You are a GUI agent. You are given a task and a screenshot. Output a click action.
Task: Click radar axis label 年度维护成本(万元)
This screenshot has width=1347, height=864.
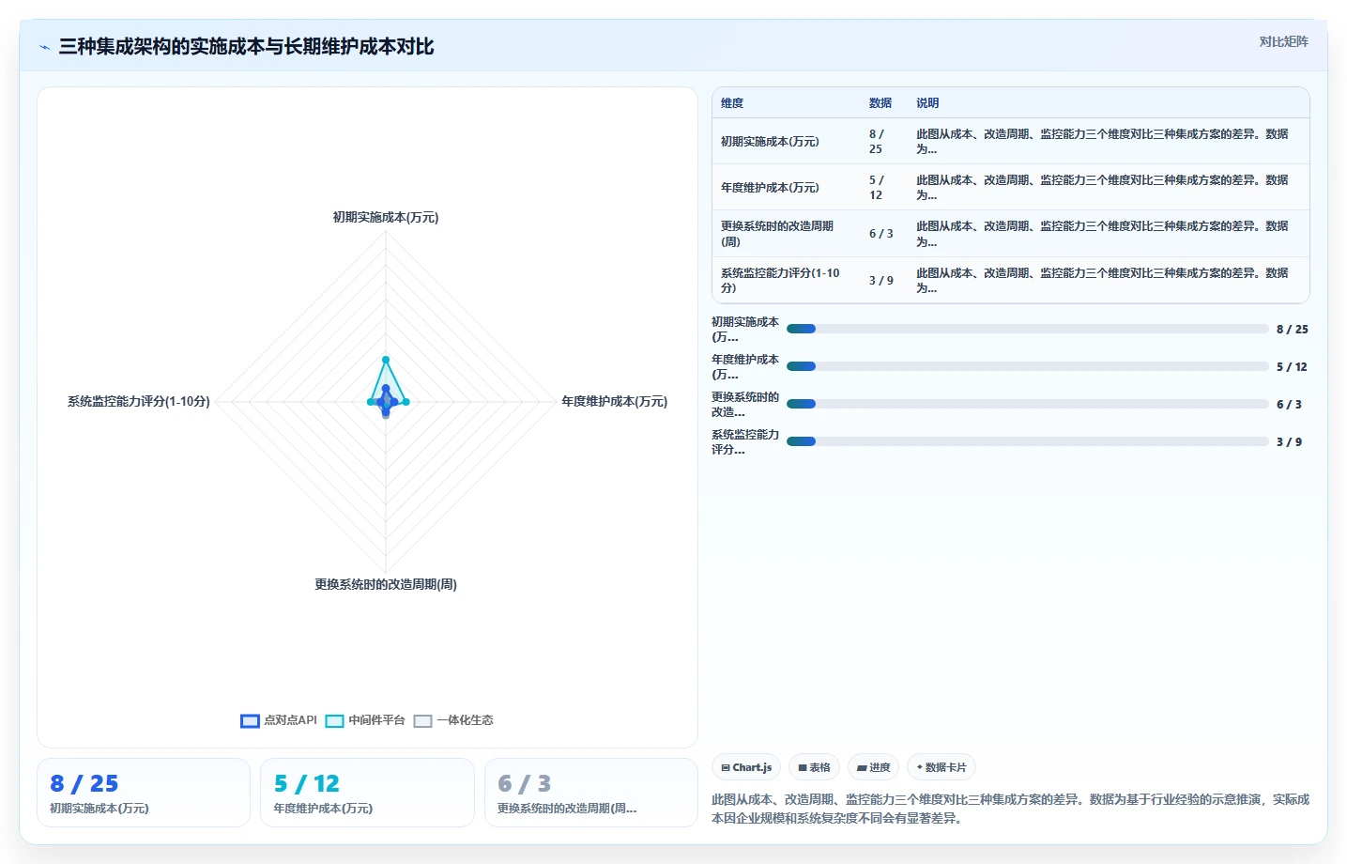click(614, 401)
